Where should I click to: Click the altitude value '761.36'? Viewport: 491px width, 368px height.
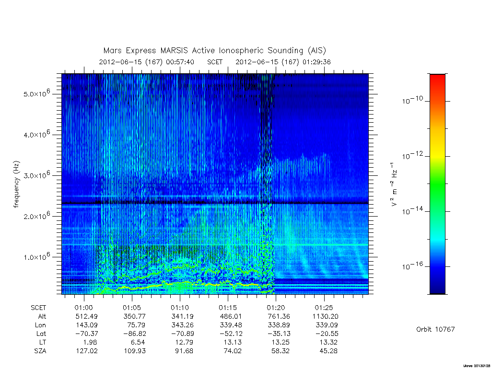(x=279, y=316)
